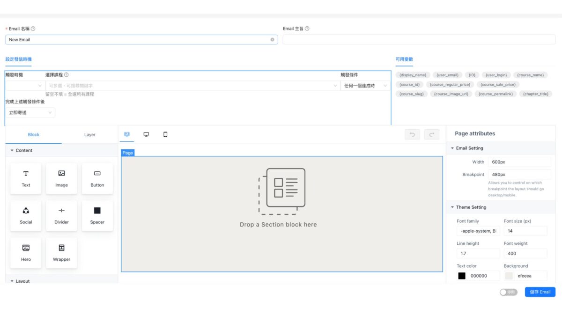Switch to the Layer tab
The height and width of the screenshot is (316, 562).
[89, 135]
